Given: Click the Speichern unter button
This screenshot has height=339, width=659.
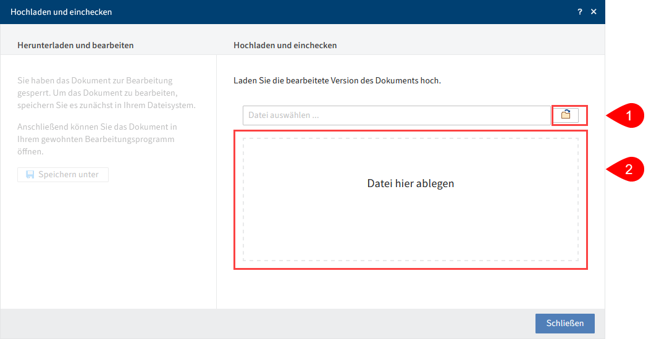Looking at the screenshot, I should [63, 174].
